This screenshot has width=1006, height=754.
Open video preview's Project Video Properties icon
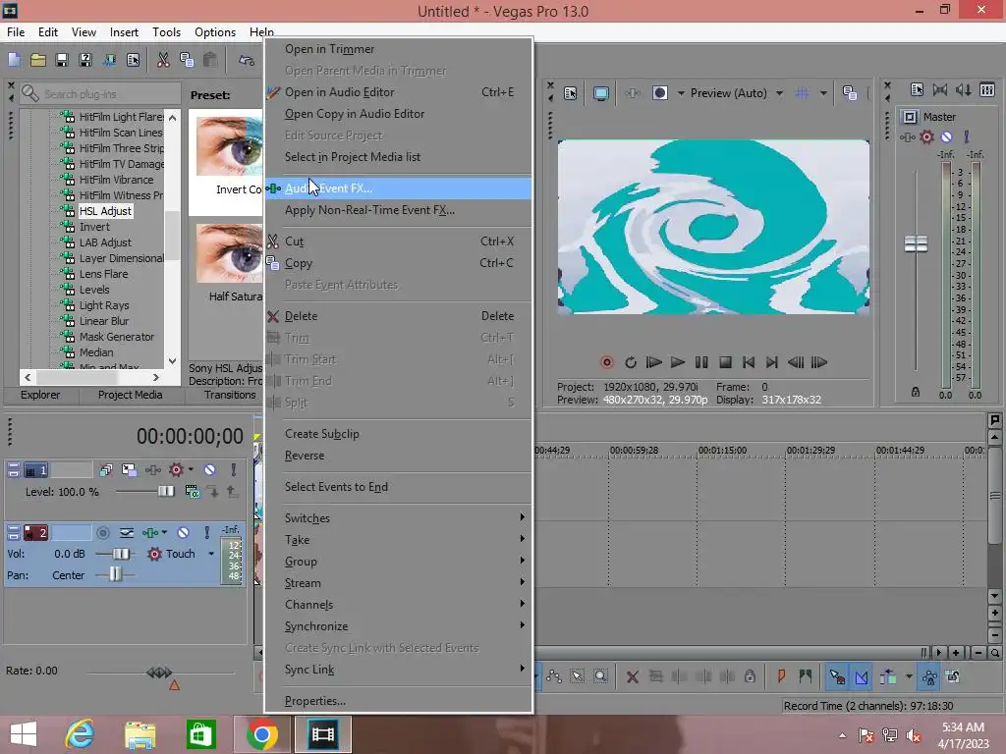point(571,93)
